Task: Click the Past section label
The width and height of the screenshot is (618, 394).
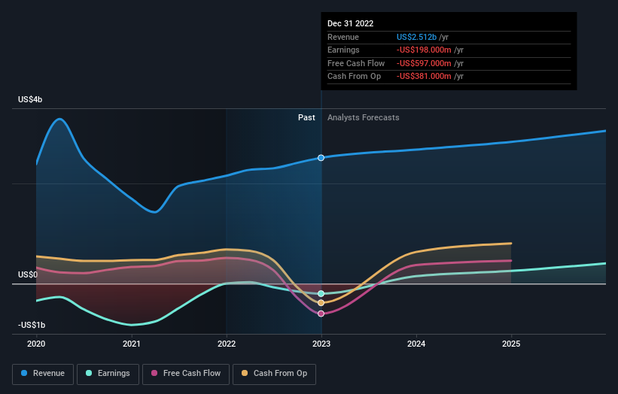Action: pos(306,117)
